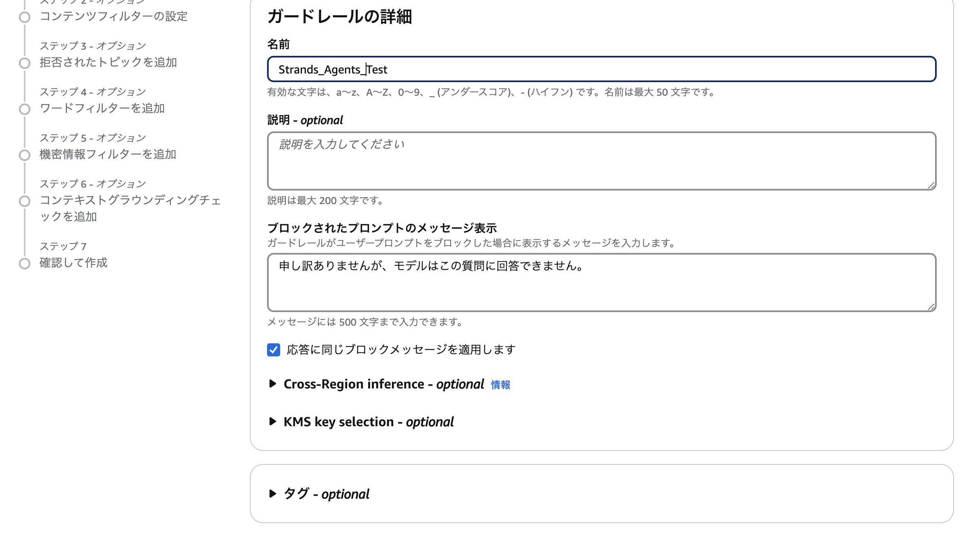The width and height of the screenshot is (963, 533).
Task: Click the ステップ 3 step indicator circle
Action: [x=24, y=63]
